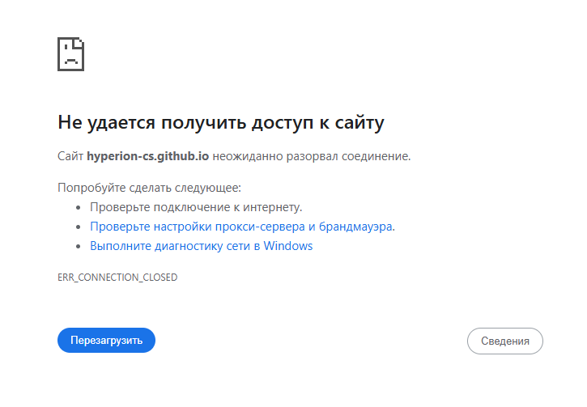Click the sad page error icon
This screenshot has height=407, width=587.
[71, 54]
